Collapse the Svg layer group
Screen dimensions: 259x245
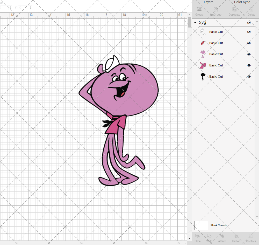195,23
